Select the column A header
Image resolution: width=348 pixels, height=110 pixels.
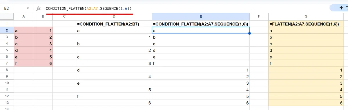click(23, 17)
